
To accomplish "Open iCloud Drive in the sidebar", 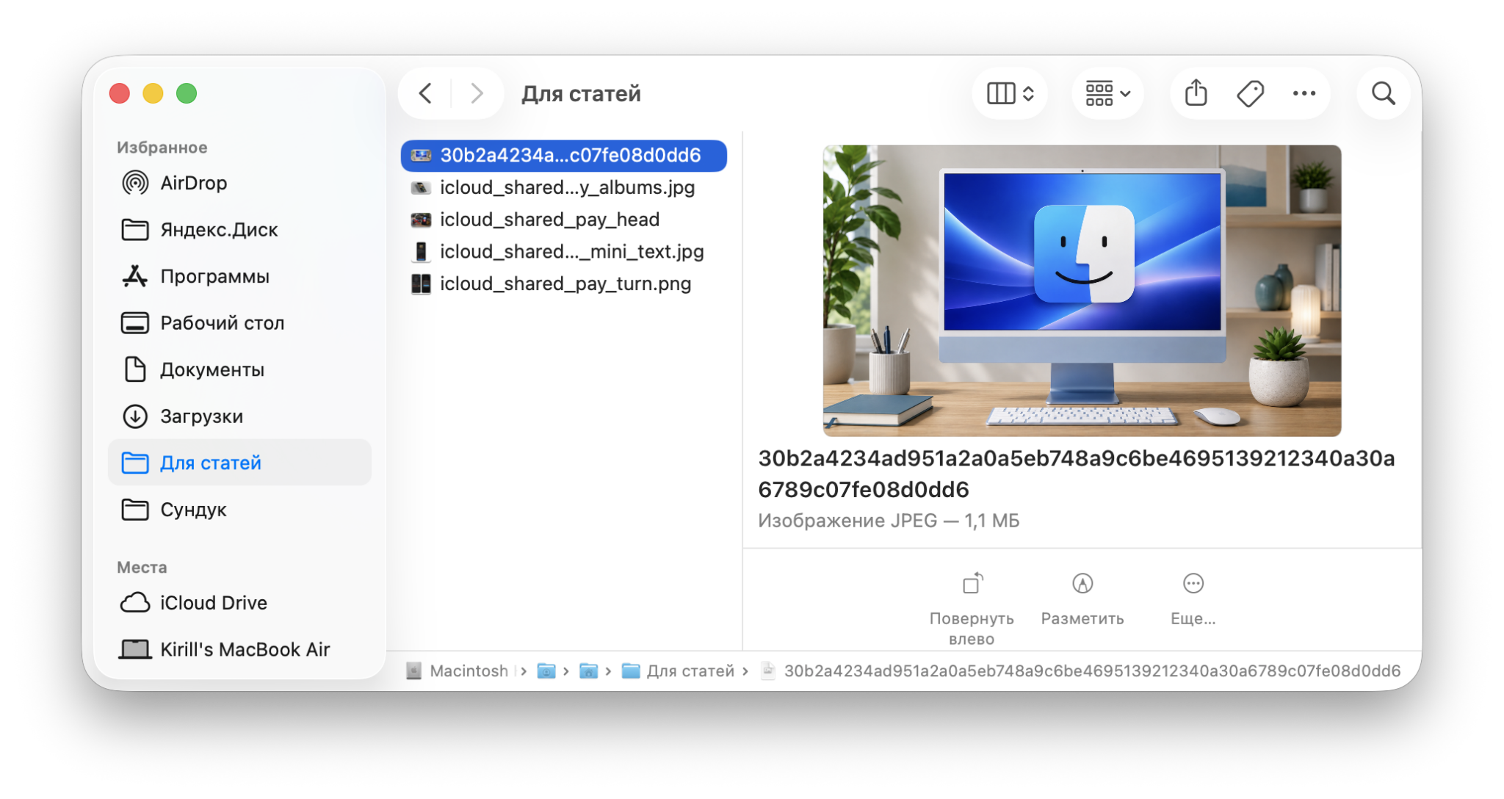I will point(239,603).
